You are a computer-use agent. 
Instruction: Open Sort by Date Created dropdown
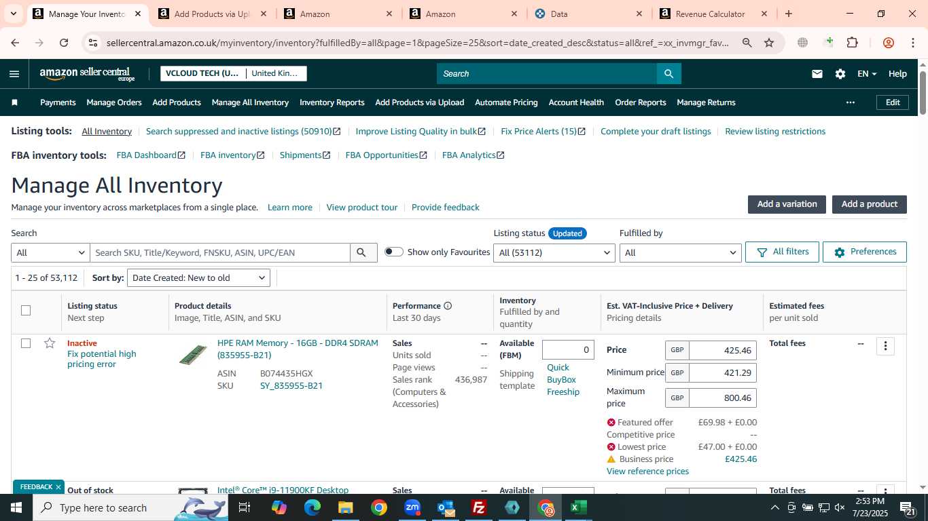[198, 277]
